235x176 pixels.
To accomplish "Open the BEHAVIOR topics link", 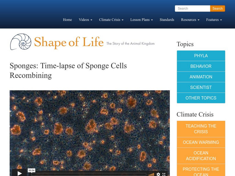I will click(x=201, y=66).
